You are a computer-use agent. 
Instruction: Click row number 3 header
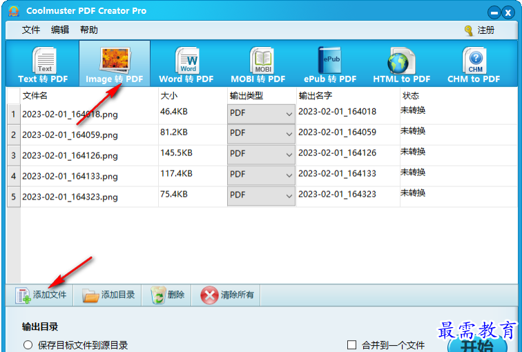[x=14, y=155]
